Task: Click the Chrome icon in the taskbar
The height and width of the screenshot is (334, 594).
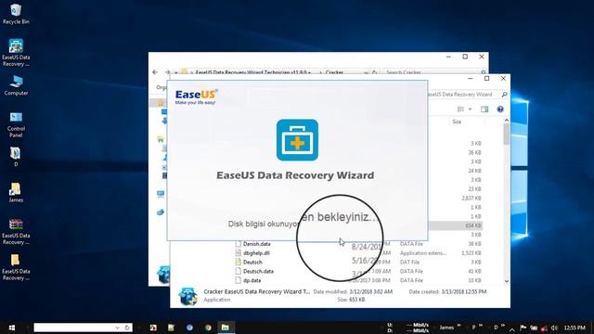Action: tap(208, 328)
